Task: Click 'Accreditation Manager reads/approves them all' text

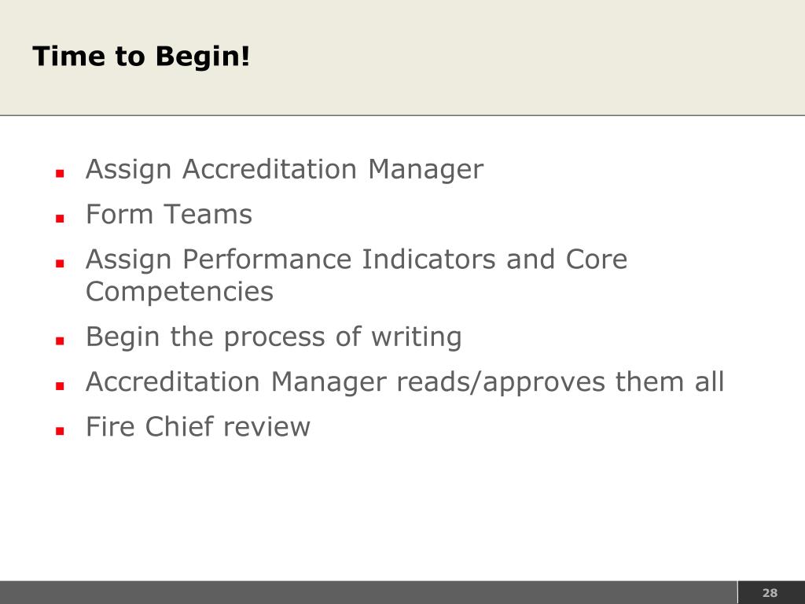Action: coord(405,381)
